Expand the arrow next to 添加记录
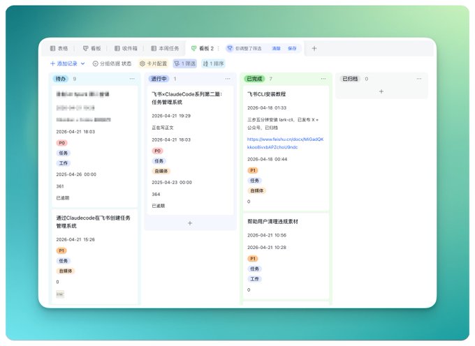Image resolution: width=475 pixels, height=346 pixels. [82, 63]
